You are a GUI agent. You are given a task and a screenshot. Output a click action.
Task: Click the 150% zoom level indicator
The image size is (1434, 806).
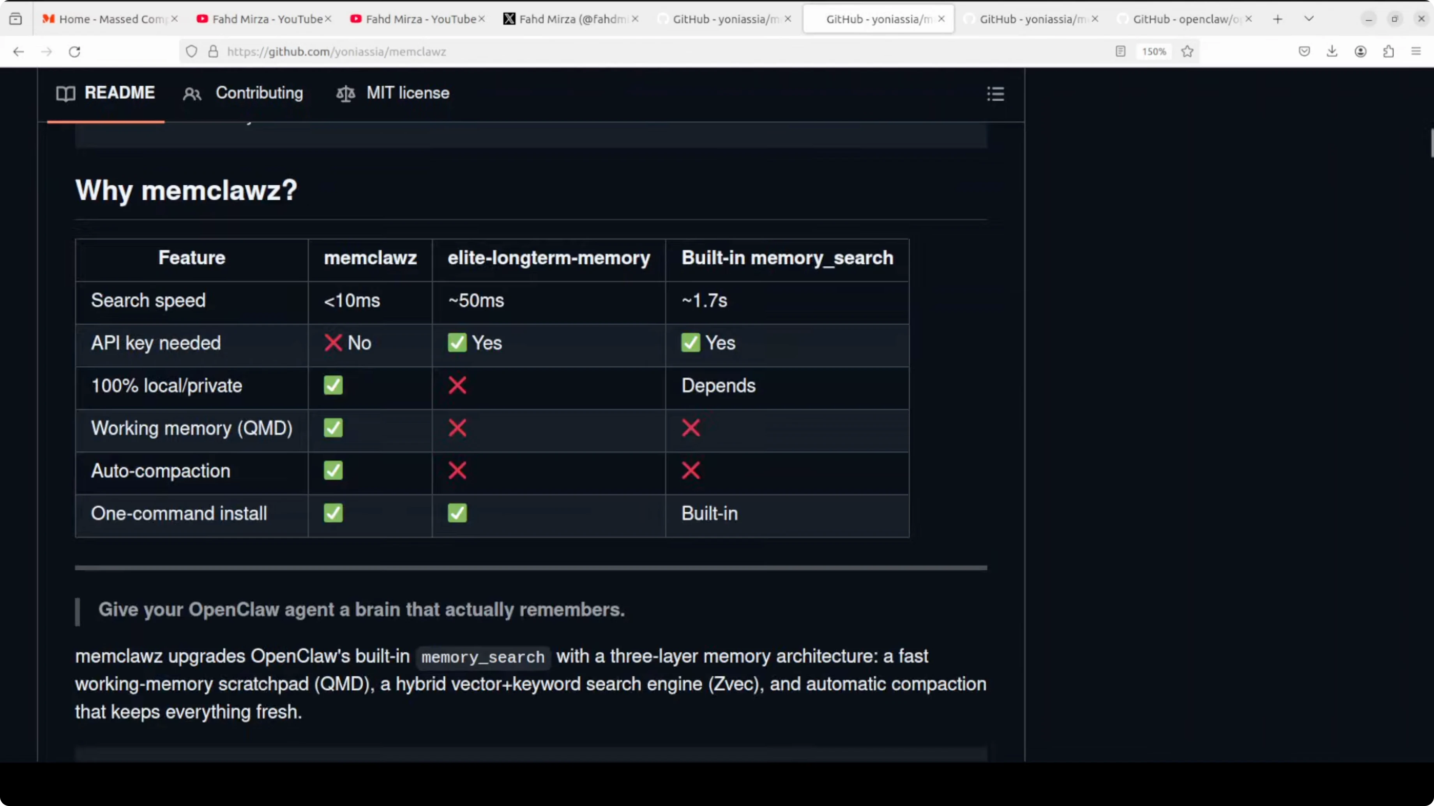tap(1154, 52)
